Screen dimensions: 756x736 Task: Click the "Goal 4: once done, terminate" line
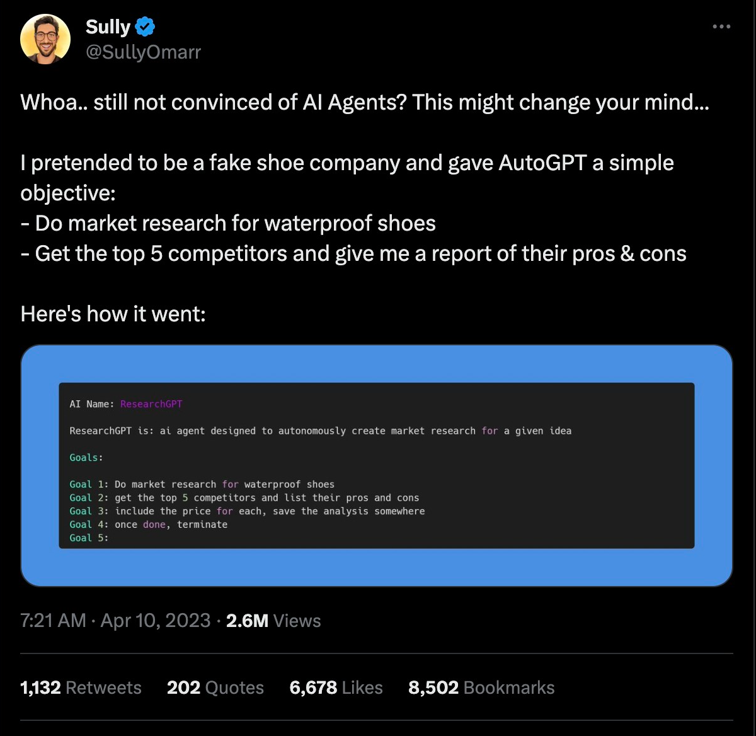148,524
